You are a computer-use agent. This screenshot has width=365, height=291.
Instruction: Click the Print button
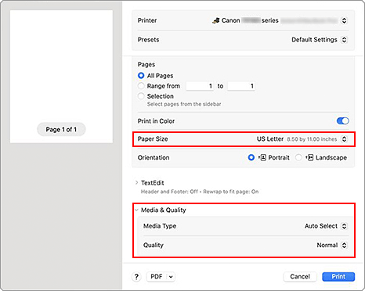pyautogui.click(x=338, y=277)
